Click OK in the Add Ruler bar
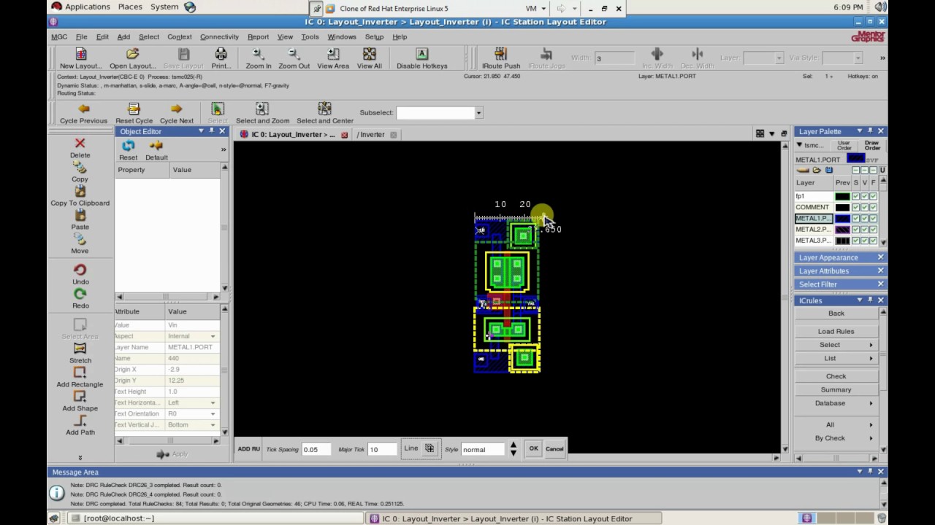 click(533, 448)
